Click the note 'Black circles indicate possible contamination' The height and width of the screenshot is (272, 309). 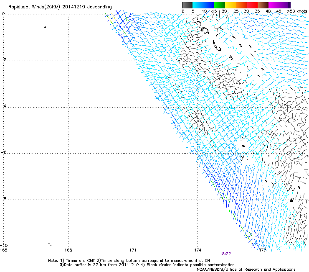tap(190, 265)
